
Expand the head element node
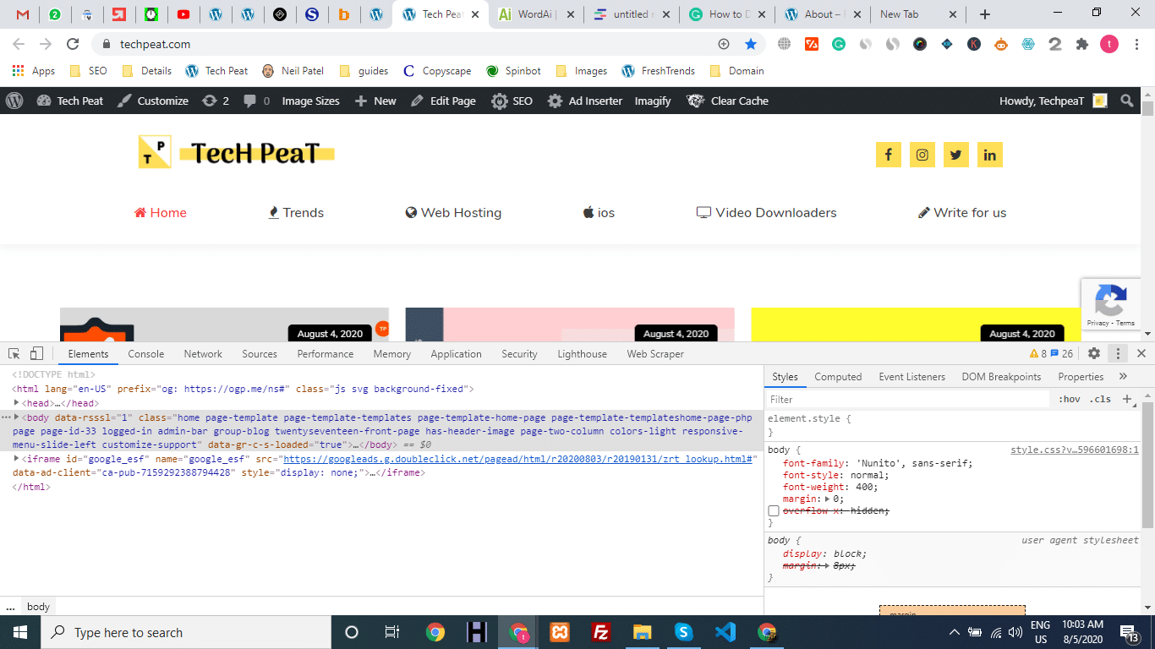click(x=18, y=403)
